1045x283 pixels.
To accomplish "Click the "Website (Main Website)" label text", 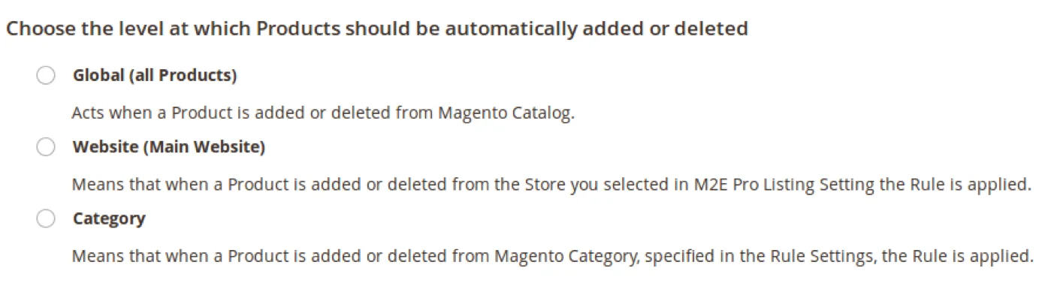I will pos(169,148).
